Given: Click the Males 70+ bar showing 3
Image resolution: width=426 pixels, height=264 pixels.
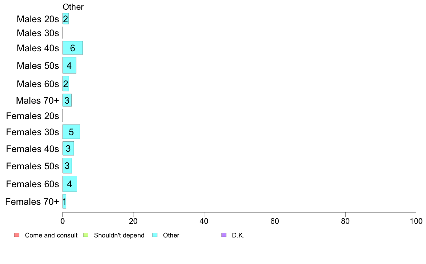Looking at the screenshot, I should pyautogui.click(x=67, y=100).
